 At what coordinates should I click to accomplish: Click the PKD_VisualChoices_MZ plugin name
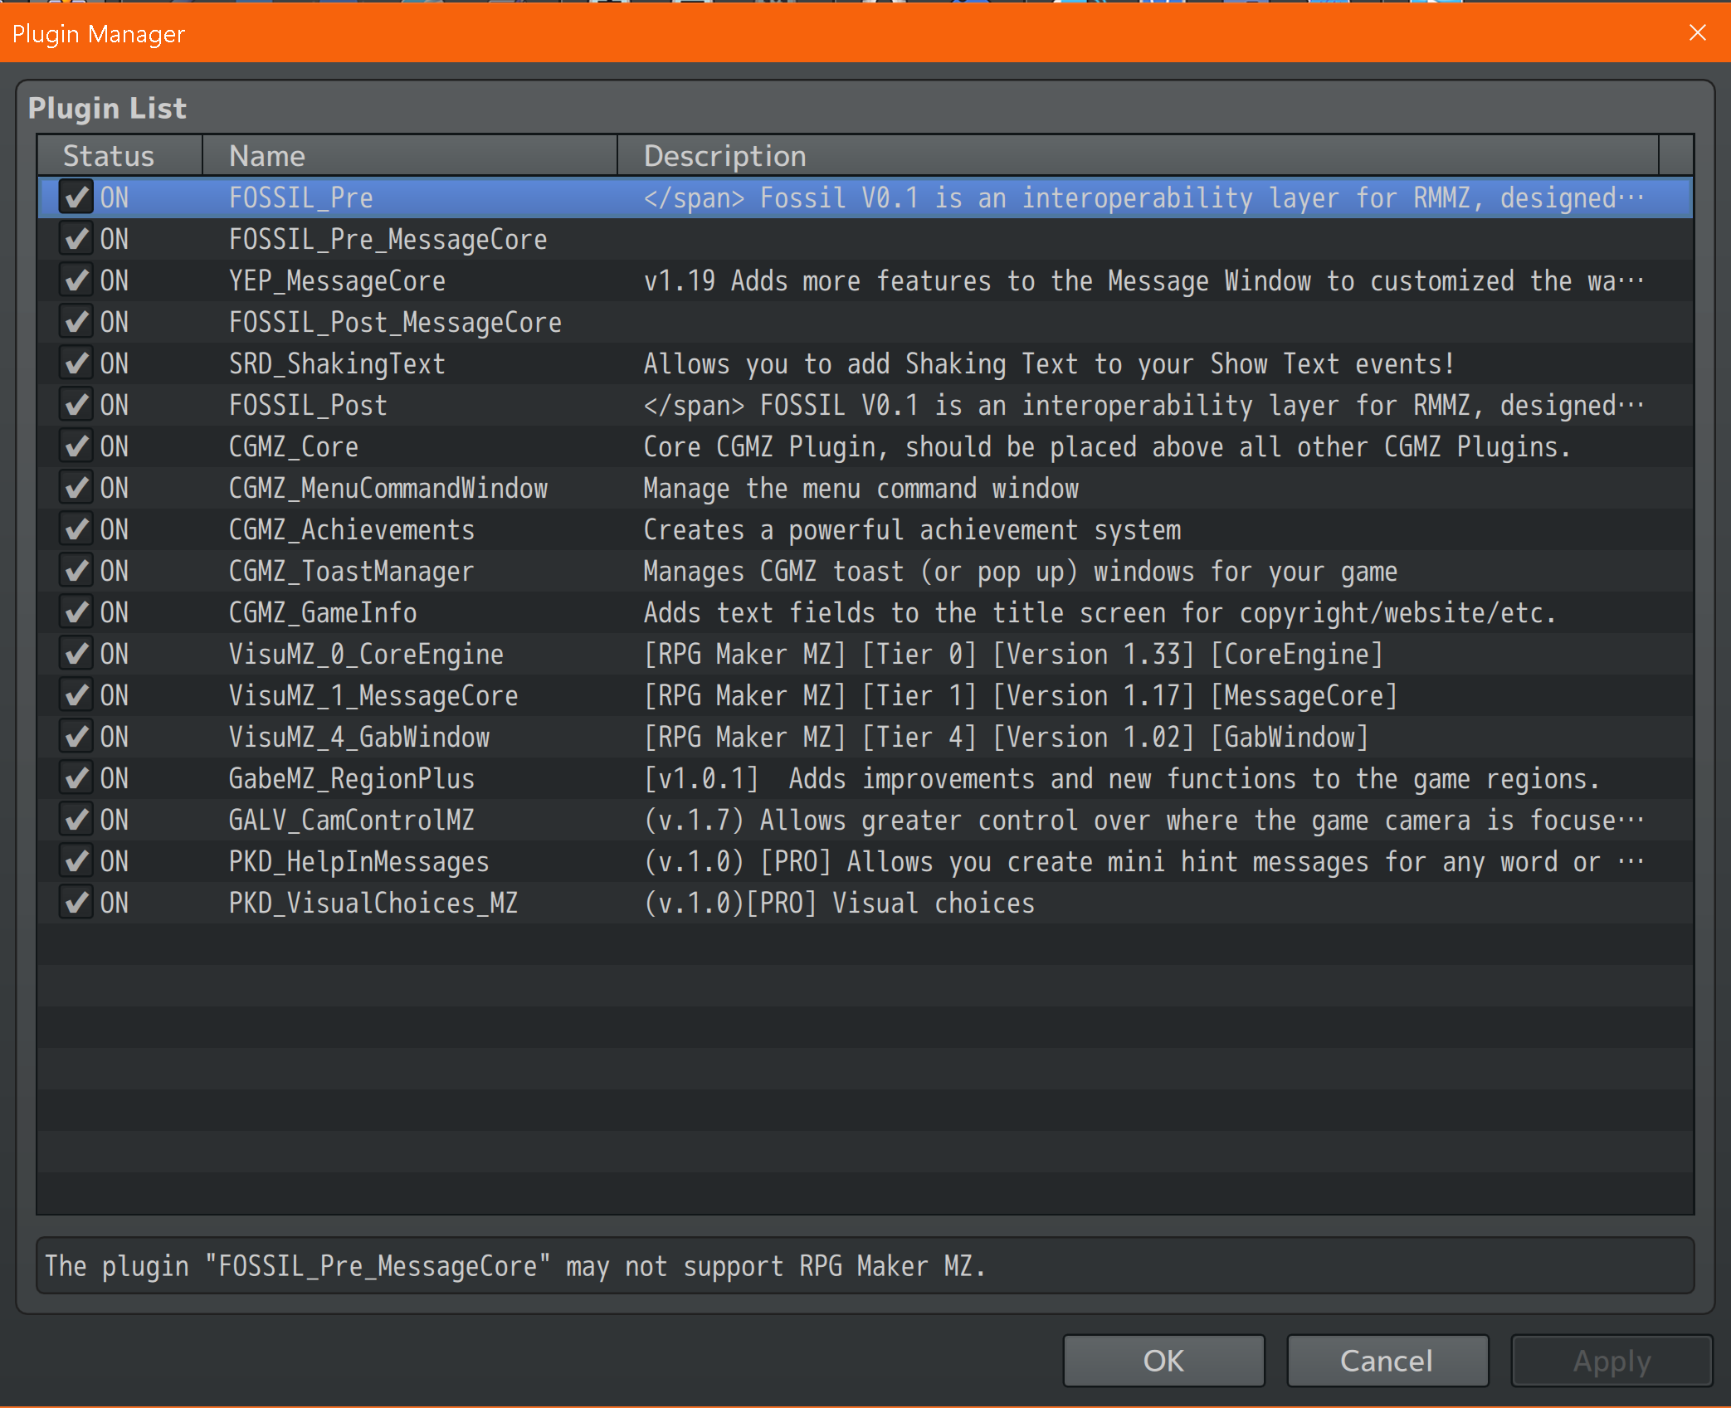[373, 904]
